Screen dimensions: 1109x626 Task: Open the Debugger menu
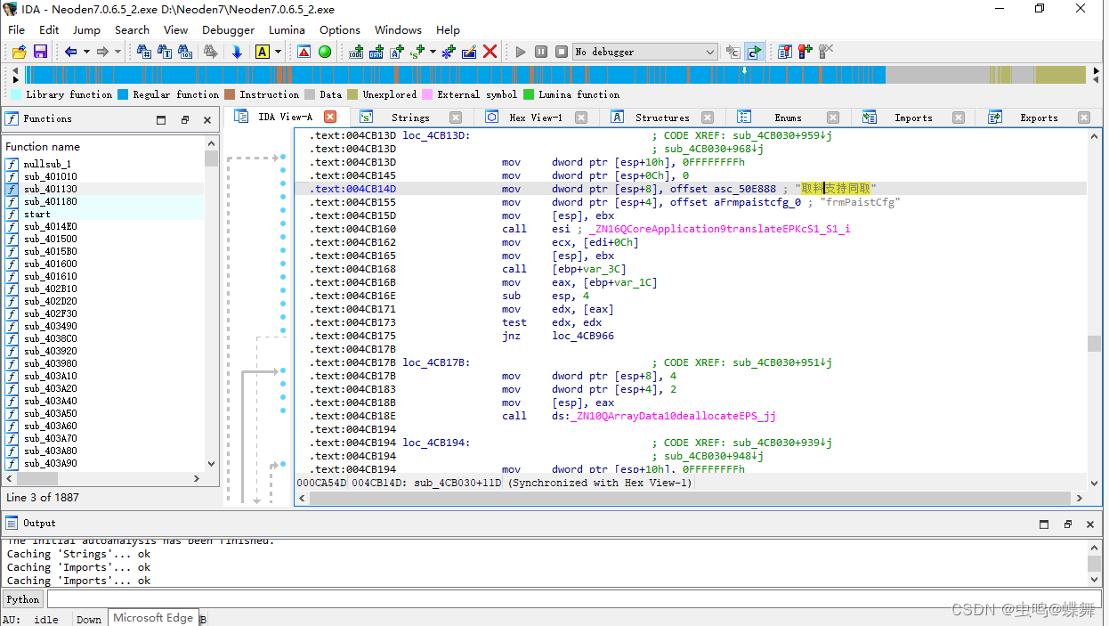pos(228,29)
